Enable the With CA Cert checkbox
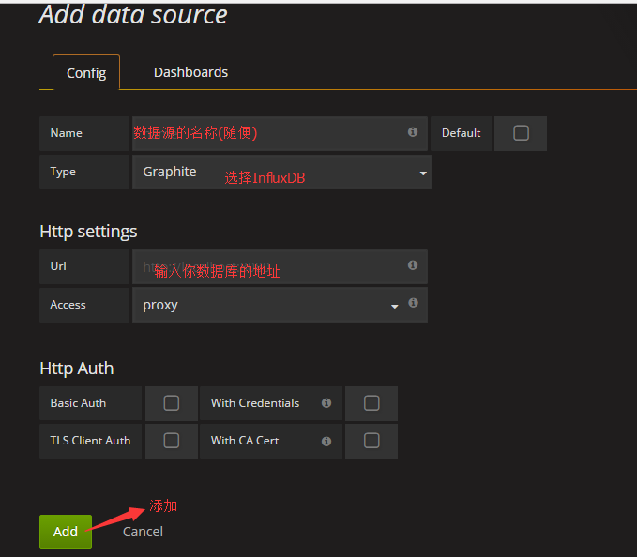Image resolution: width=637 pixels, height=557 pixels. 372,441
